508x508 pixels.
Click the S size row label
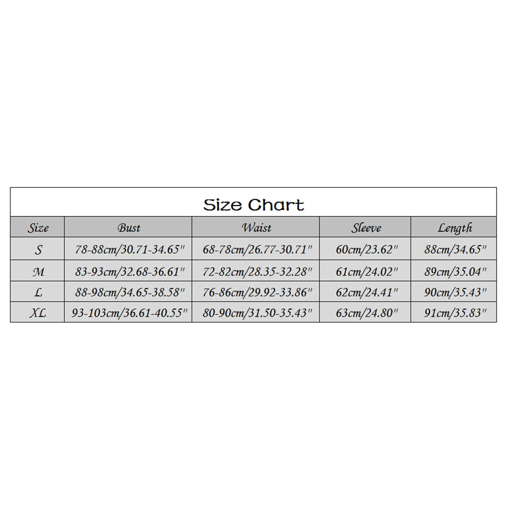tap(38, 250)
